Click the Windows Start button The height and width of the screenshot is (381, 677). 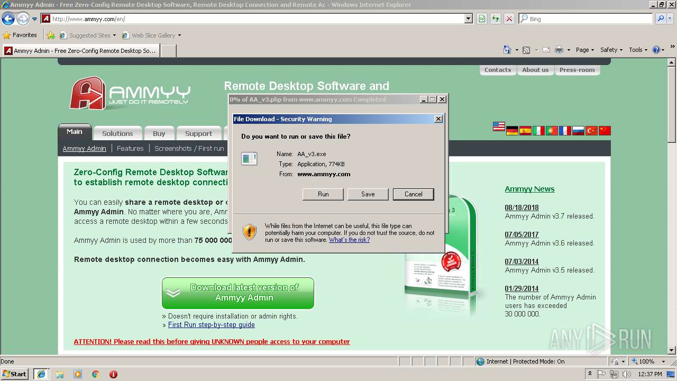(15, 374)
